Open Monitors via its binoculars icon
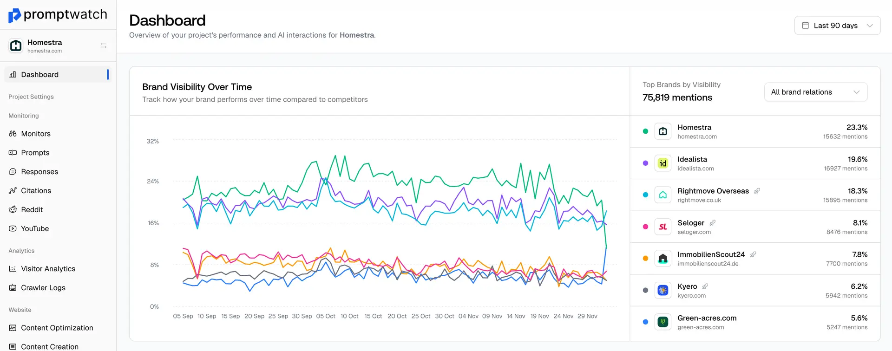The image size is (892, 351). click(13, 134)
